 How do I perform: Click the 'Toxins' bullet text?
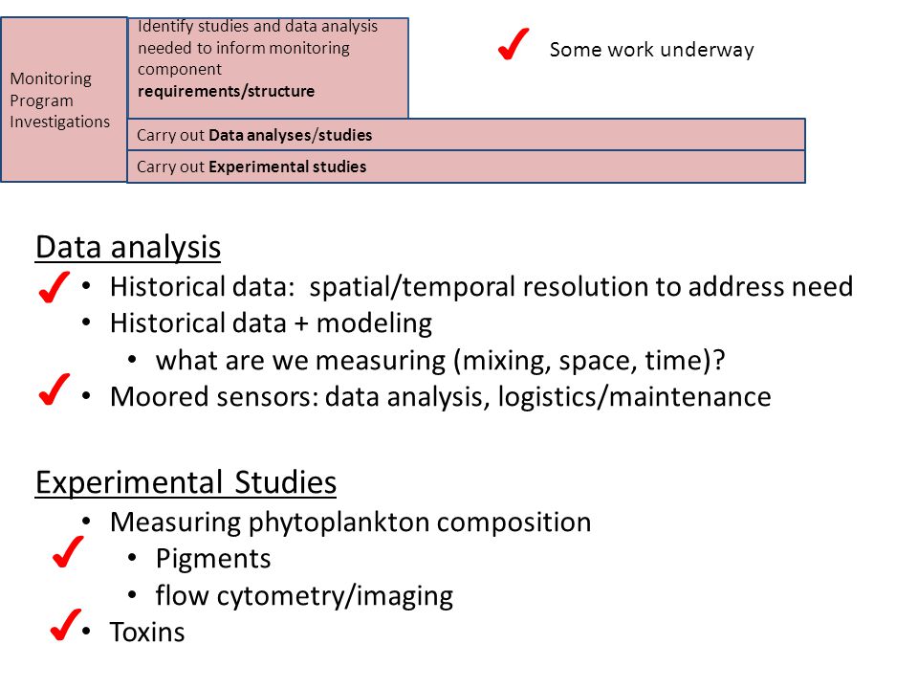[x=147, y=633]
